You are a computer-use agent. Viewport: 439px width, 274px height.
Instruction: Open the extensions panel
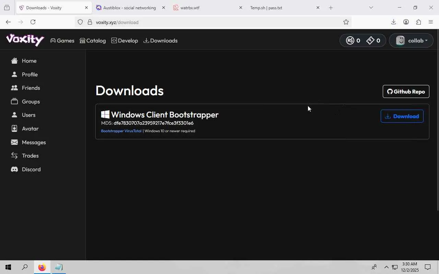(x=418, y=22)
